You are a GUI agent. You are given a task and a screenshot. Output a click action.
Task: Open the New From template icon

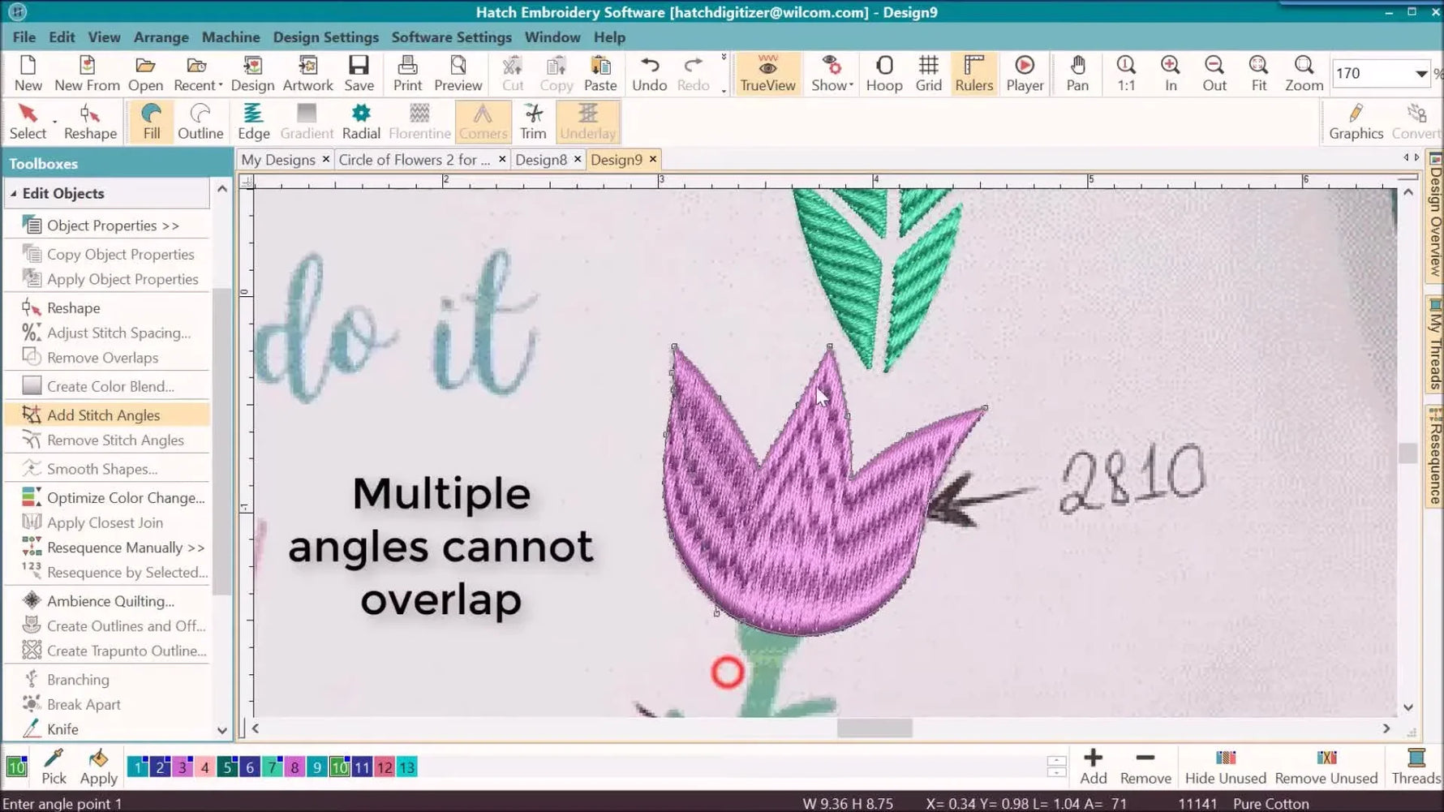87,73
